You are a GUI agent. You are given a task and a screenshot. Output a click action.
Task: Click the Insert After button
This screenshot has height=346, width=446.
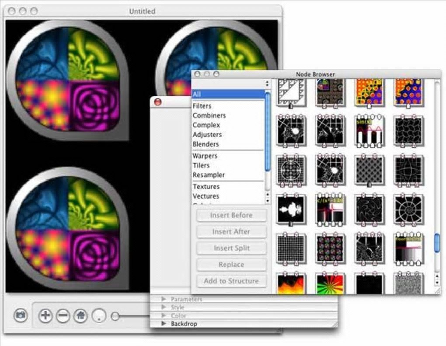coord(232,232)
